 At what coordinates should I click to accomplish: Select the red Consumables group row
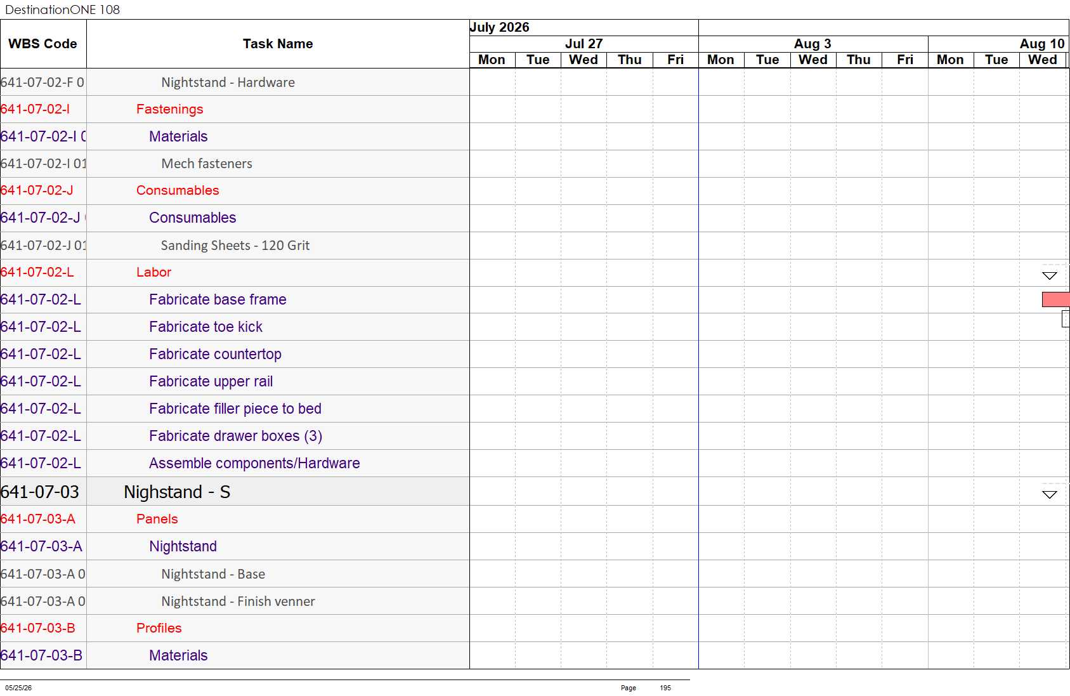pos(235,190)
